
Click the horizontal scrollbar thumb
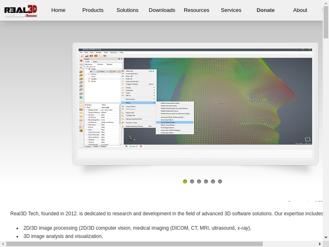[x=134, y=244]
